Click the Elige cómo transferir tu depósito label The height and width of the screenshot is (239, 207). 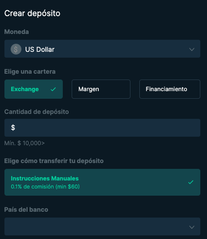pyautogui.click(x=54, y=161)
